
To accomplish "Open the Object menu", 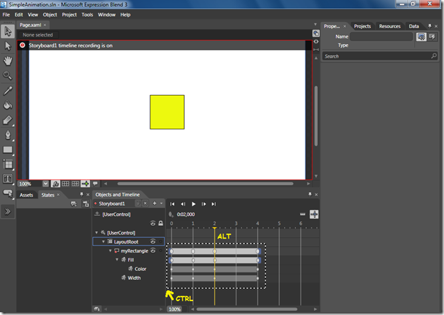I will (50, 14).
